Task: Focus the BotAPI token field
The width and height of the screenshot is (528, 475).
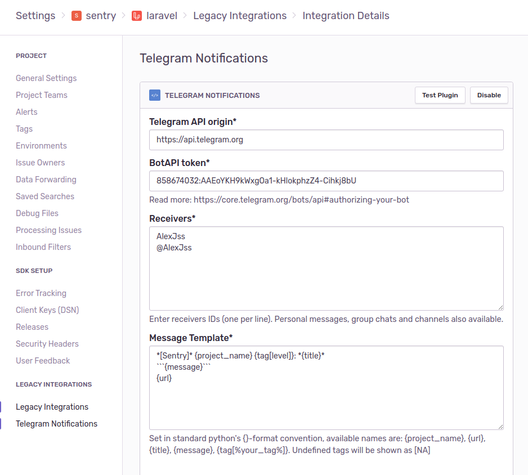Action: pyautogui.click(x=326, y=181)
